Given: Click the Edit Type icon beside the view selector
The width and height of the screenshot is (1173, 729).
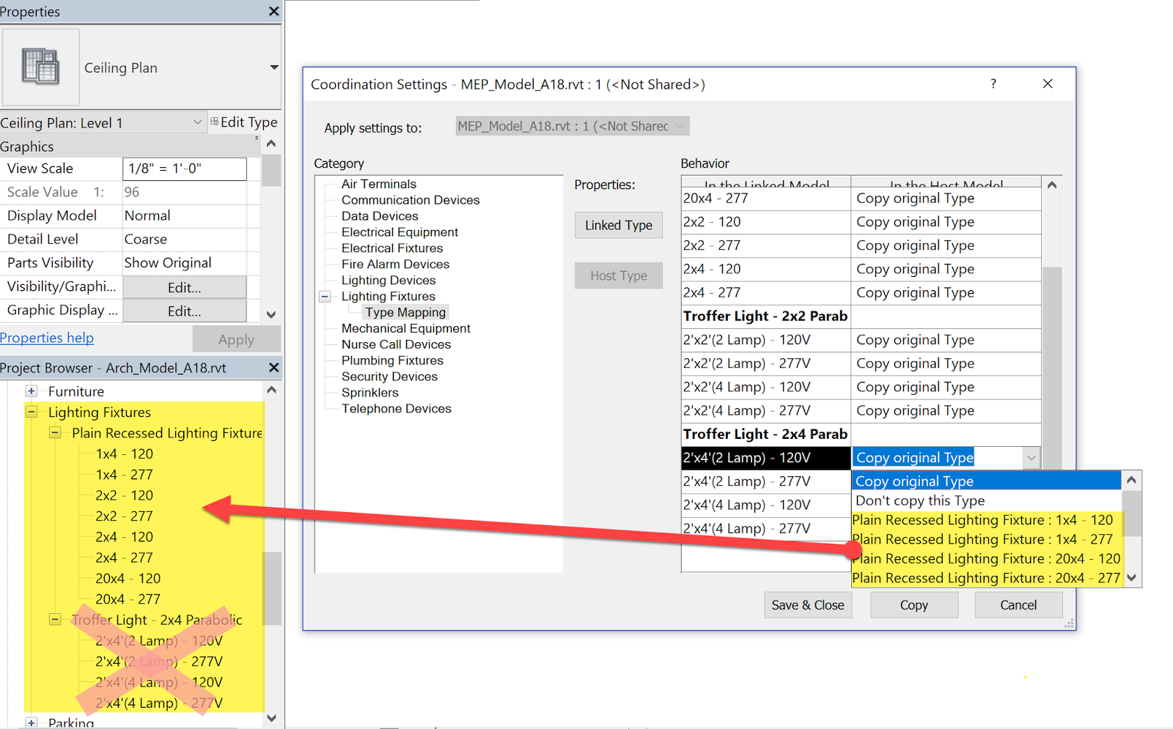Looking at the screenshot, I should pyautogui.click(x=213, y=122).
